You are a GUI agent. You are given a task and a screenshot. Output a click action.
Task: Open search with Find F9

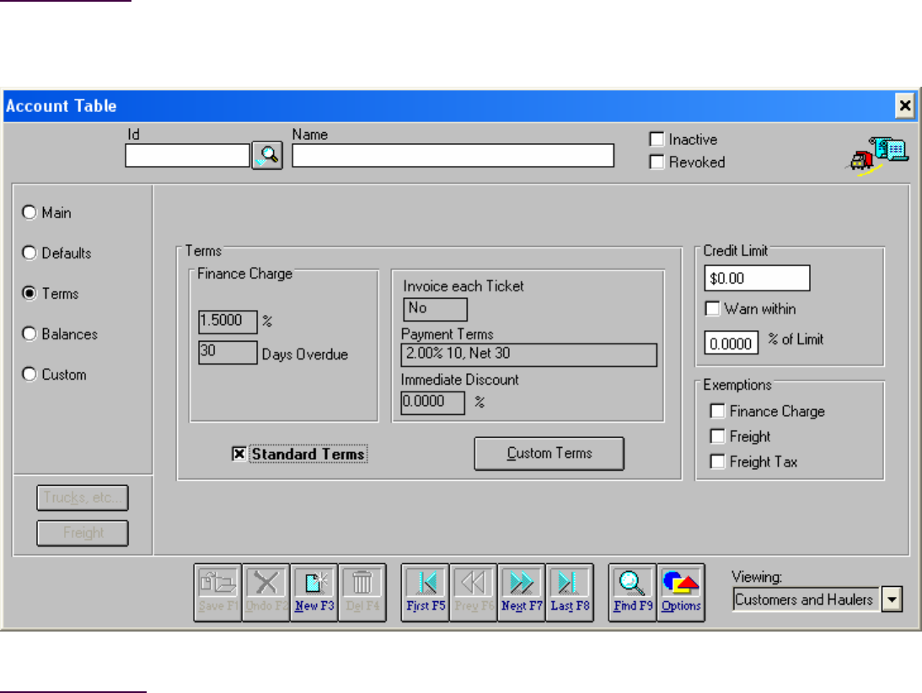point(633,592)
